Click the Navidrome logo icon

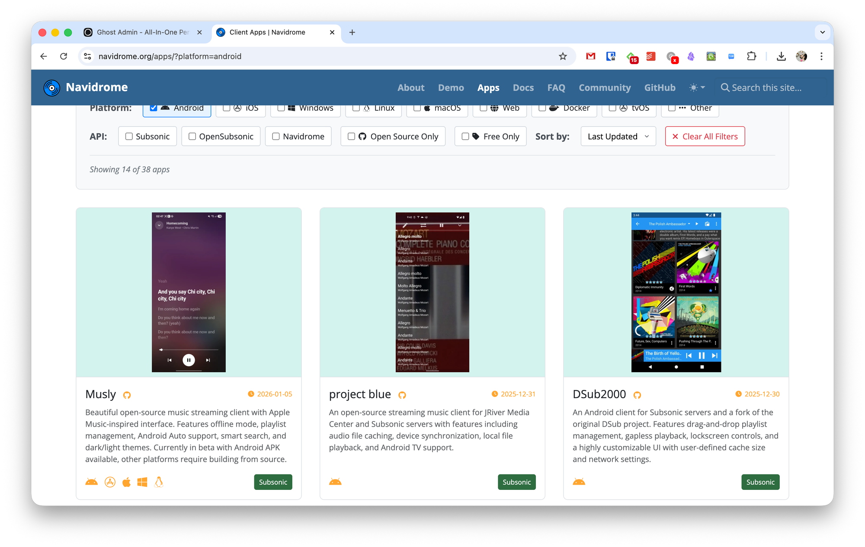point(52,88)
